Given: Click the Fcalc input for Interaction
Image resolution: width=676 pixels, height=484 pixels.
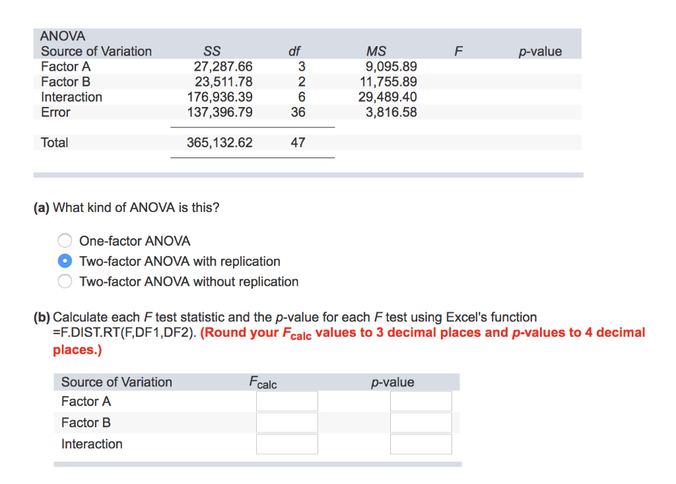Looking at the screenshot, I should [287, 444].
